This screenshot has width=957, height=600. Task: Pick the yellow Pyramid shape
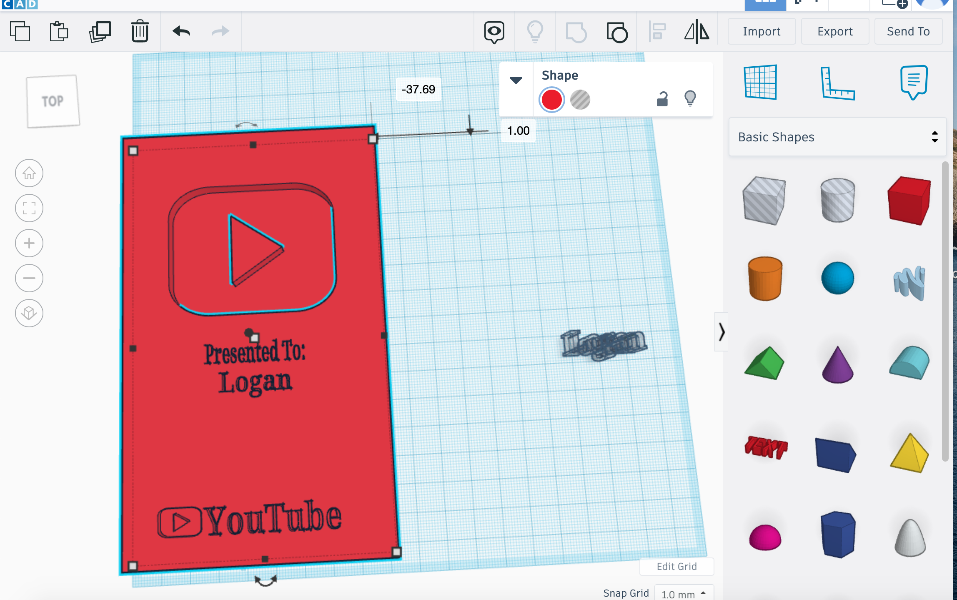[909, 453]
